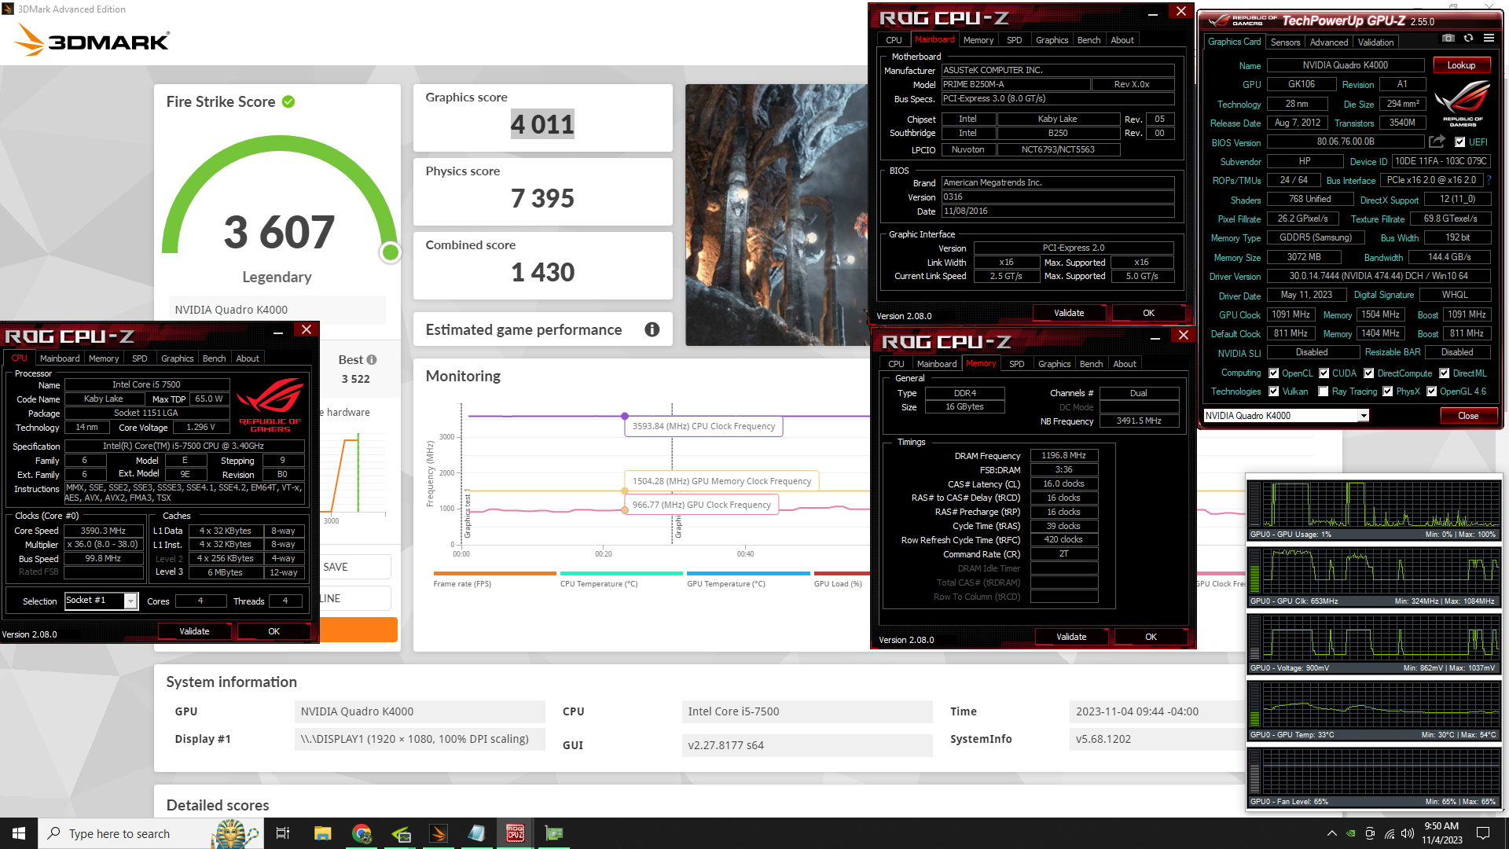The image size is (1509, 849).
Task: Click the GPU memory clock marker on chart
Action: click(625, 491)
